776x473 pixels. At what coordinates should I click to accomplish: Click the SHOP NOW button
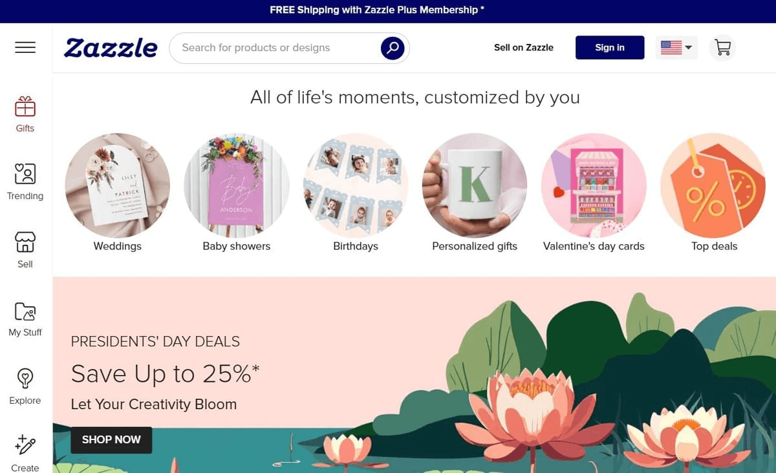pos(111,439)
